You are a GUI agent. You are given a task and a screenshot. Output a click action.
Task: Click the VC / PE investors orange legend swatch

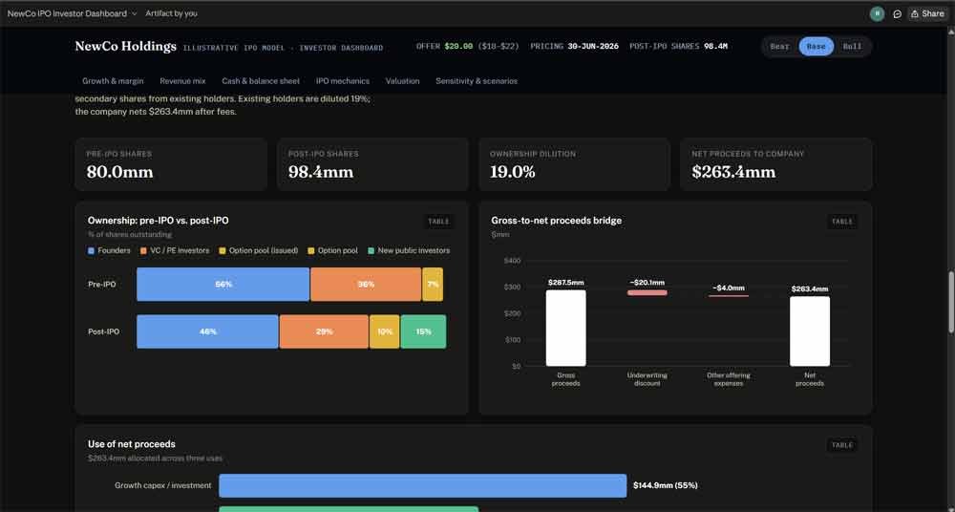pyautogui.click(x=144, y=250)
